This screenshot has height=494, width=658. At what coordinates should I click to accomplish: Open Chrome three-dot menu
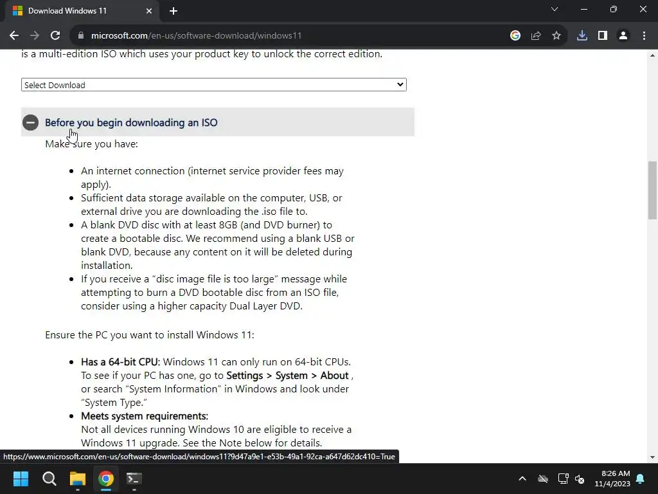click(644, 36)
